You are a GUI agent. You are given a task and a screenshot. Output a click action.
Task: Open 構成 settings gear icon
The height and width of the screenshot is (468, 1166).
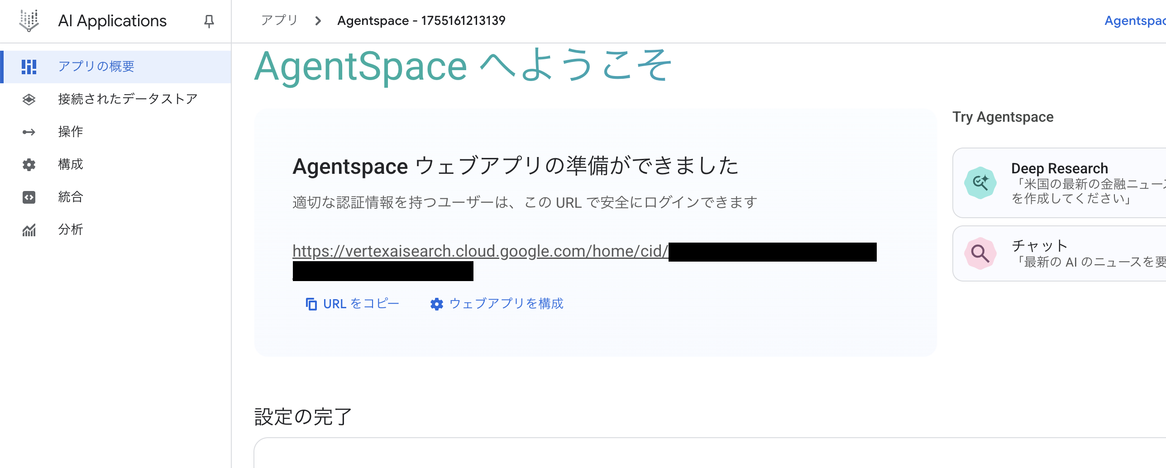click(28, 164)
